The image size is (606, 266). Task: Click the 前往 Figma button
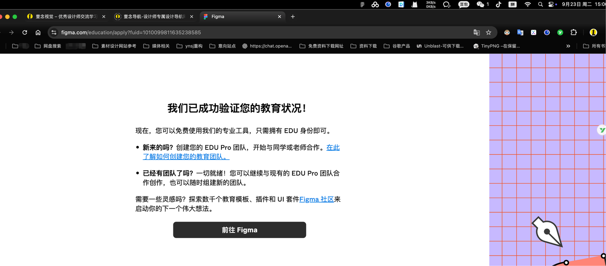coord(239,230)
